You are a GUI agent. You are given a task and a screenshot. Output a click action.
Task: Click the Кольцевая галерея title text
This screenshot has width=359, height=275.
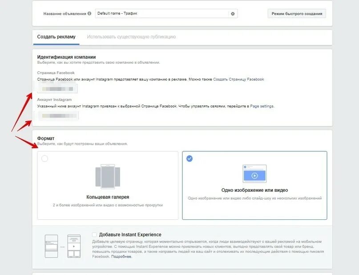click(108, 197)
